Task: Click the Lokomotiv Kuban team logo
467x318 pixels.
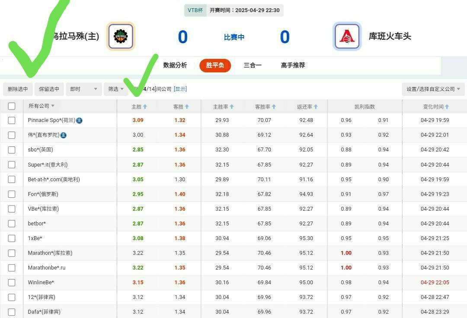Action: tap(347, 36)
